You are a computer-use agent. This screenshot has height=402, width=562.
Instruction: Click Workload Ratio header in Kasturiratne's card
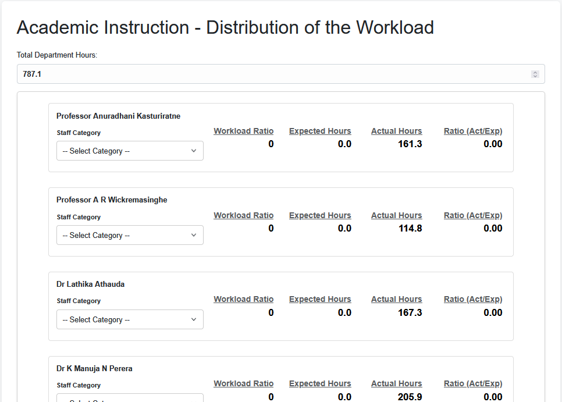(x=243, y=131)
